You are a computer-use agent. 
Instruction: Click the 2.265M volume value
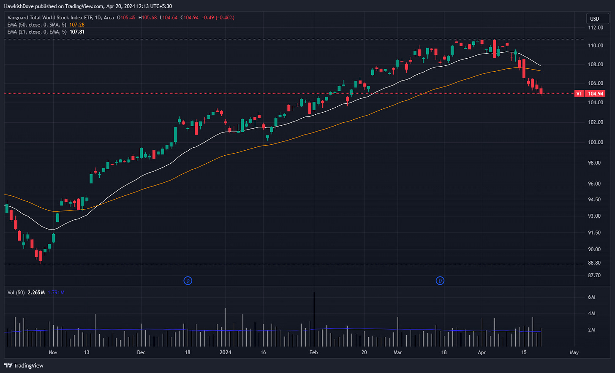[36, 292]
